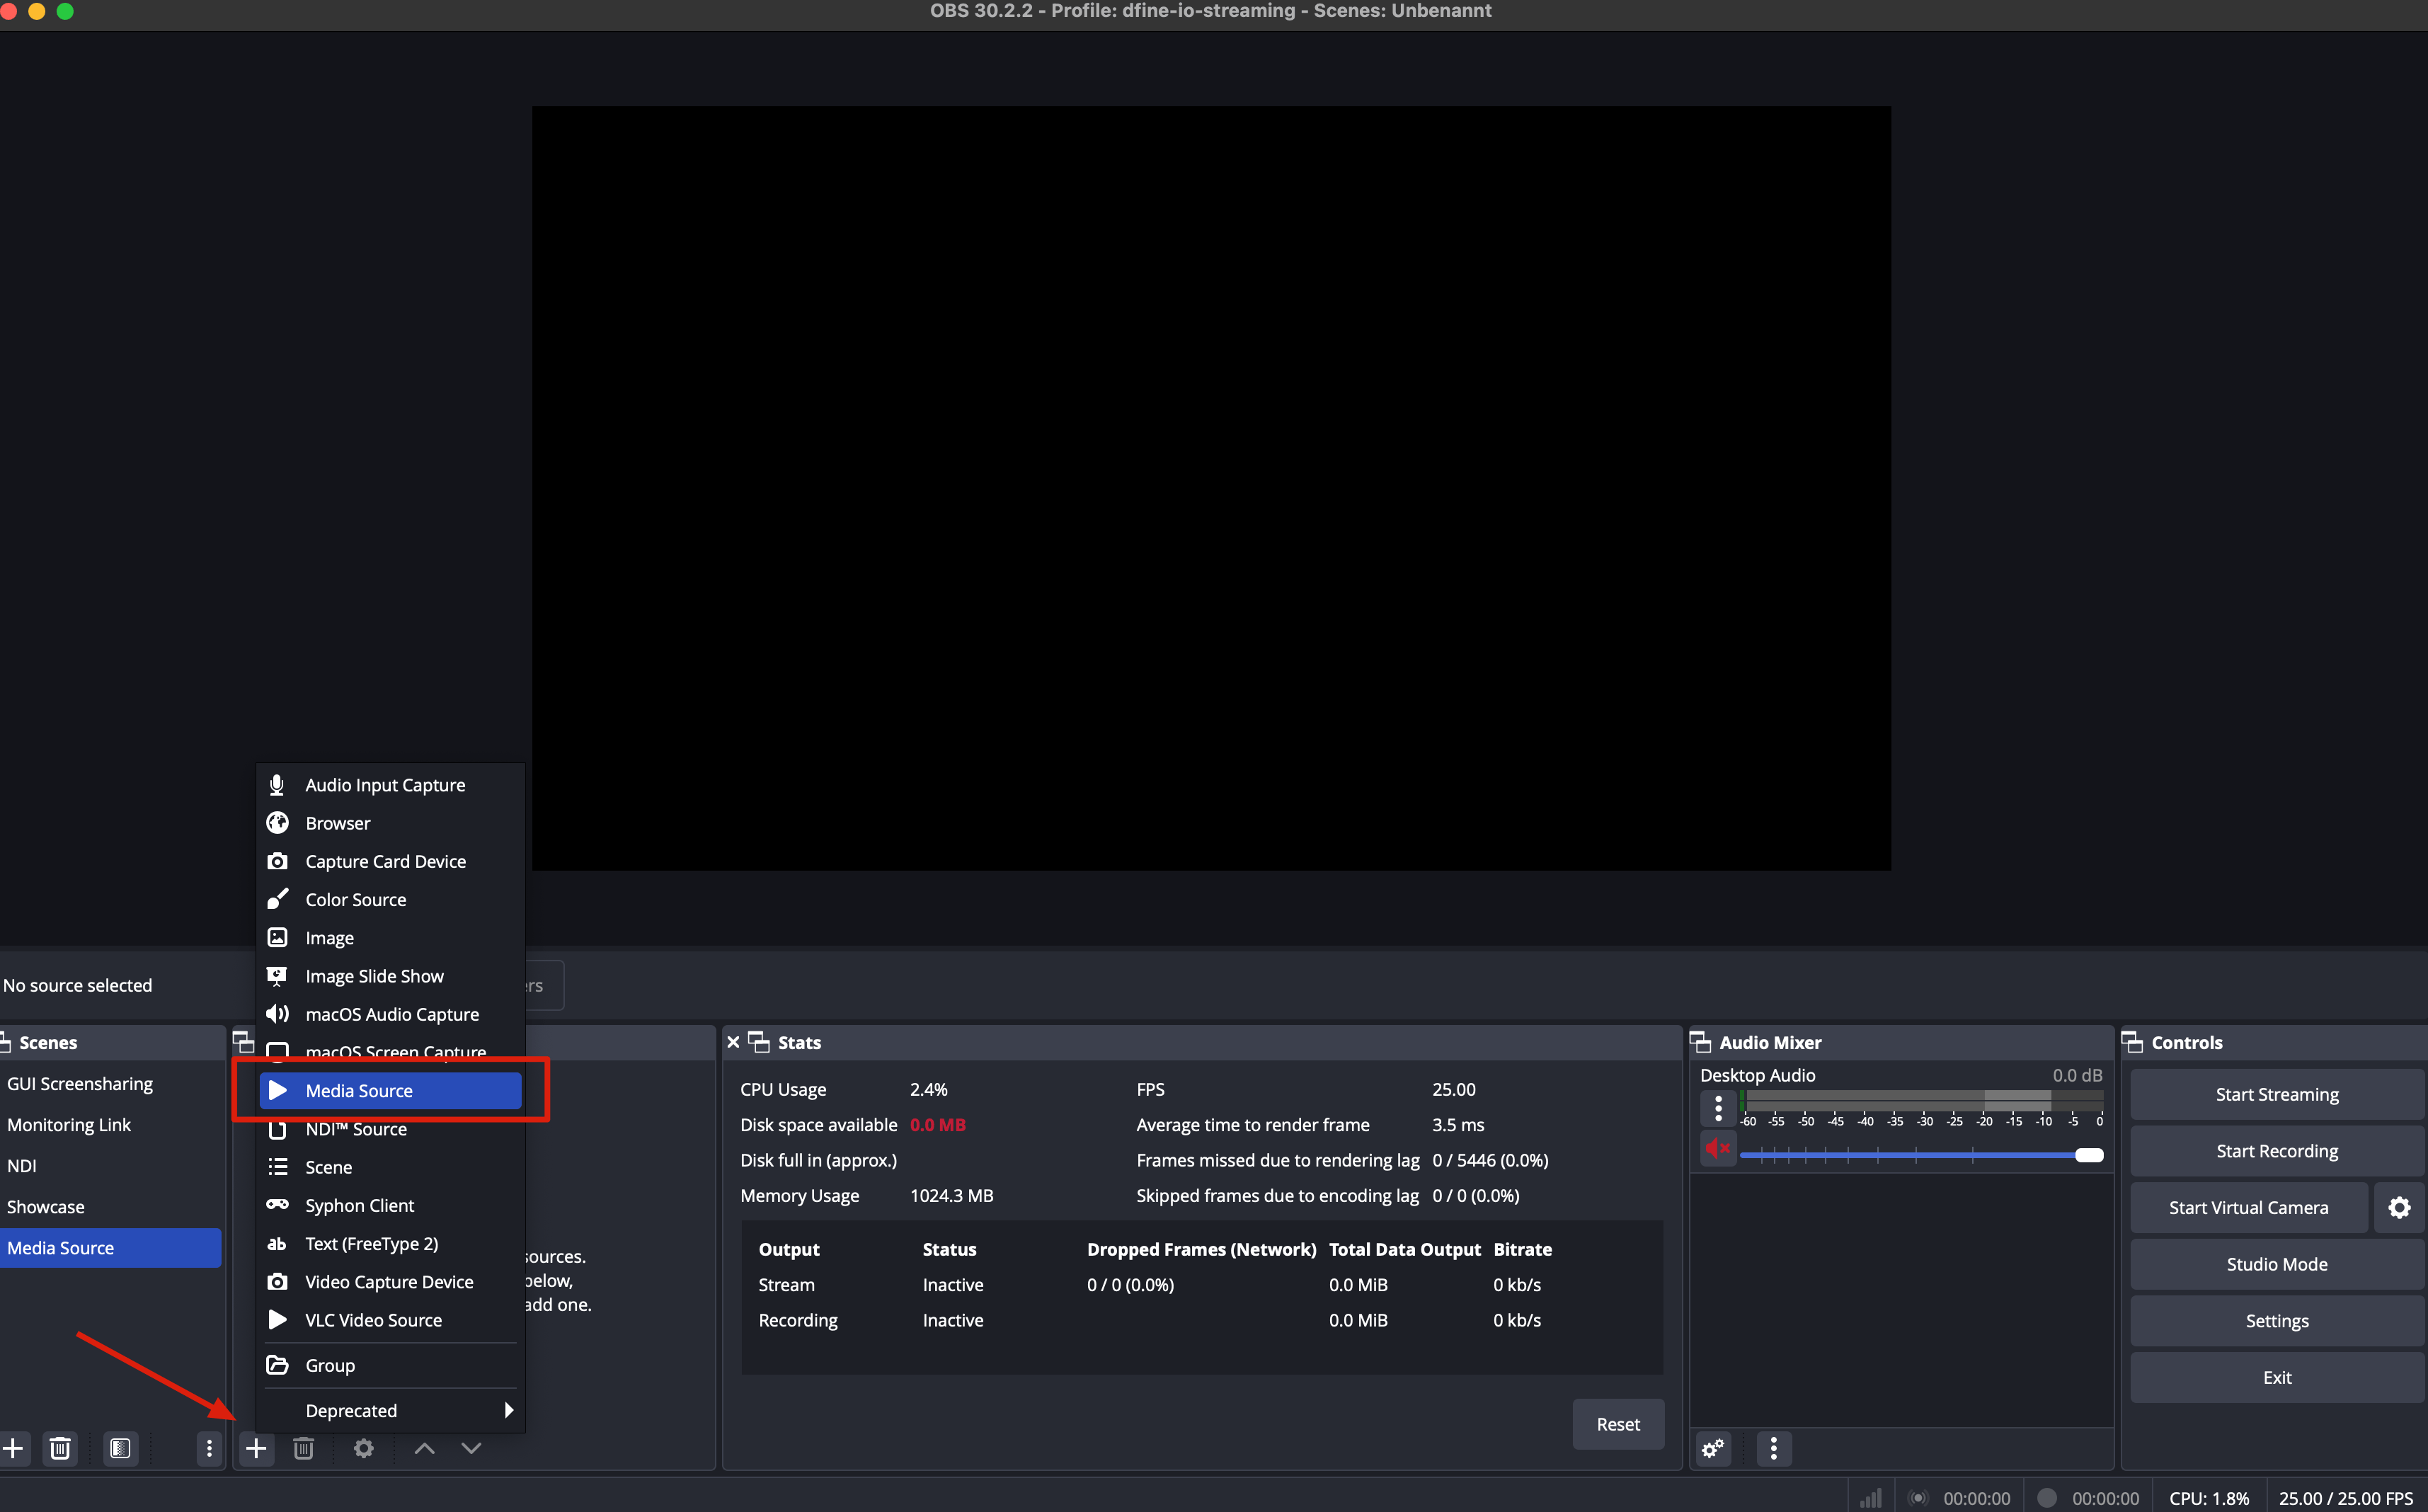2428x1512 pixels.
Task: Select the NDI scene
Action: [110, 1165]
